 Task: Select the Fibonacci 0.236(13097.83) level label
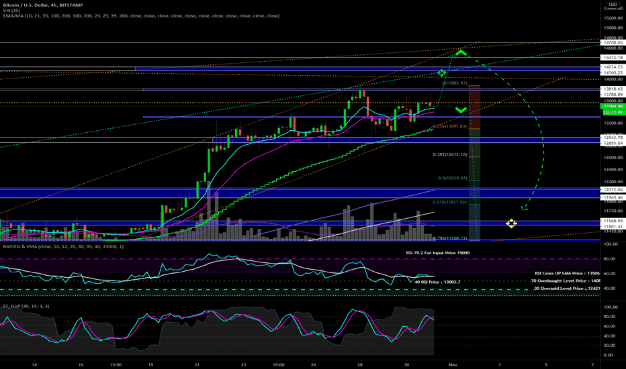tap(449, 126)
